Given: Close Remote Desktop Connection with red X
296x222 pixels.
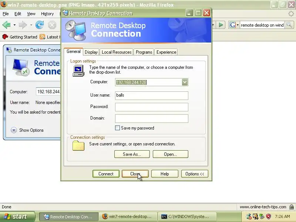Looking at the screenshot, I should pos(207,13).
